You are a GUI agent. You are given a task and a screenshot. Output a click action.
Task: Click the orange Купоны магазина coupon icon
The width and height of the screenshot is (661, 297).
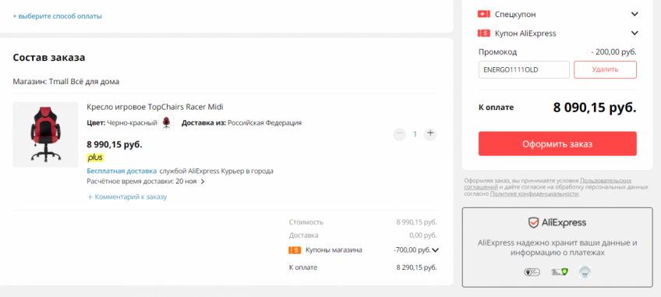coord(294,250)
